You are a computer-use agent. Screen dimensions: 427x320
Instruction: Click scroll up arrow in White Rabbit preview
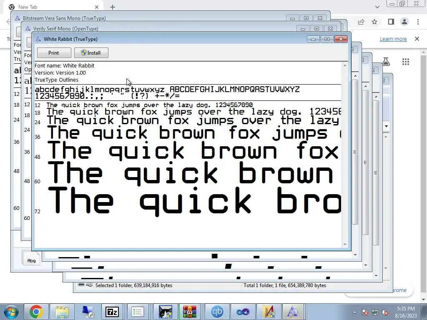click(345, 65)
